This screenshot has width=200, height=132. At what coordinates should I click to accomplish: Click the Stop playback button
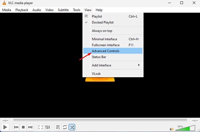(x=23, y=127)
